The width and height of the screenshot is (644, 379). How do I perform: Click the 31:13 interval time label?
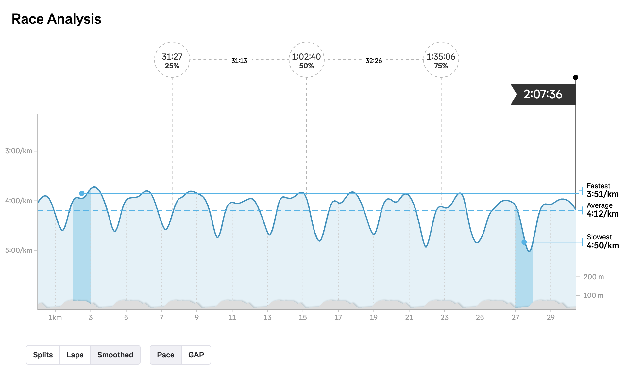pyautogui.click(x=239, y=61)
